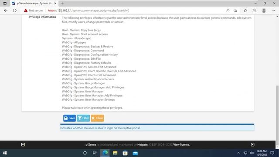The height and width of the screenshot is (157, 279).
Task: Click 'WebCfg - Diagnostics: Factory defaults' text
Action: [86, 63]
